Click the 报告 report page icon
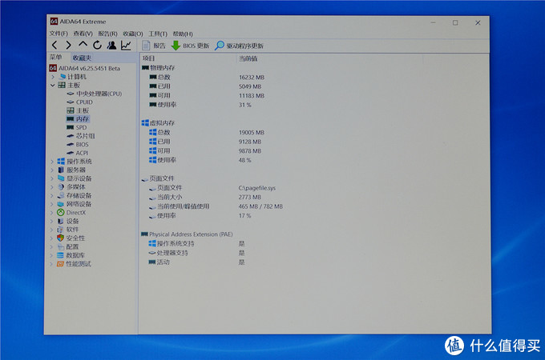The height and width of the screenshot is (360, 545). [147, 46]
